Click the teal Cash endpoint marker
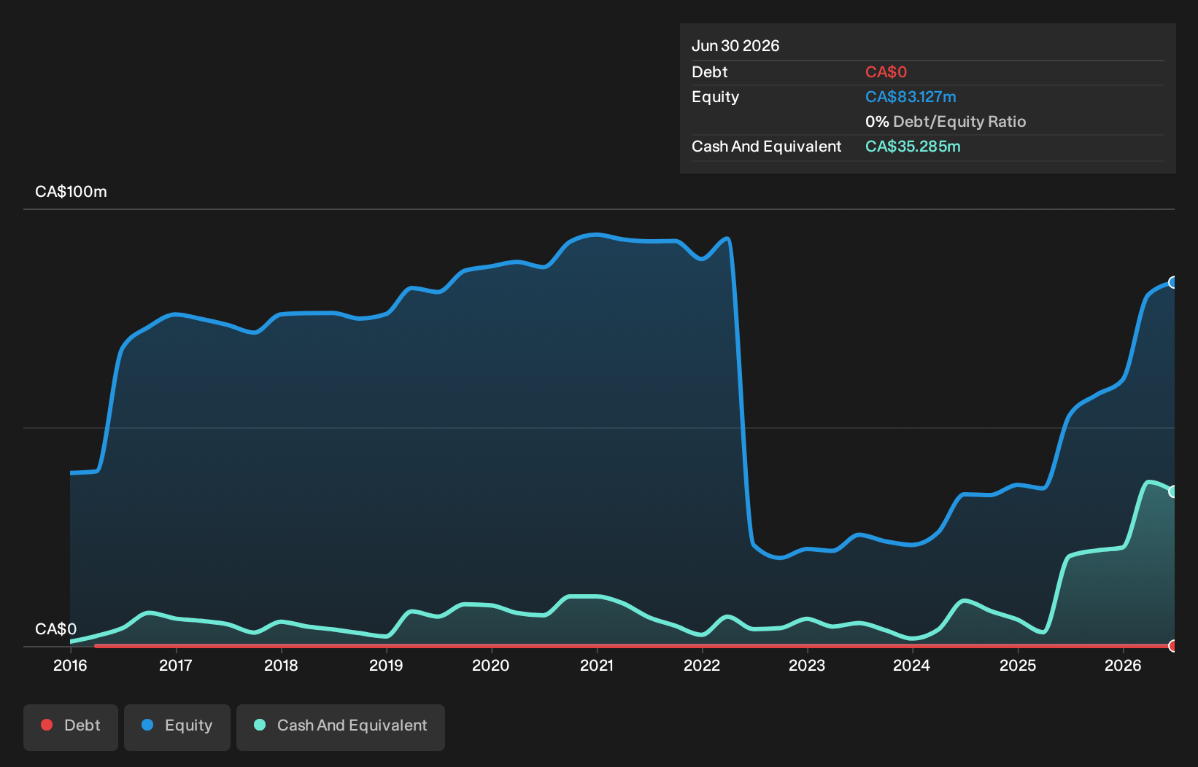 pyautogui.click(x=1173, y=491)
